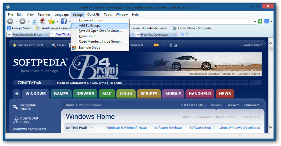
Task: Click the Facebook icon on Softpedia header
Action: (176, 45)
